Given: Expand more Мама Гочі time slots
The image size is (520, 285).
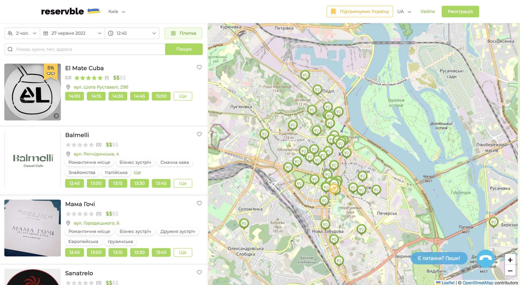Looking at the screenshot, I should 183,252.
